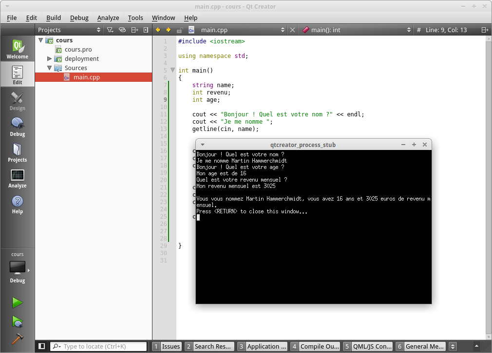Click the Line: 9, Col: 13 indicator
The width and height of the screenshot is (492, 353).
point(446,30)
